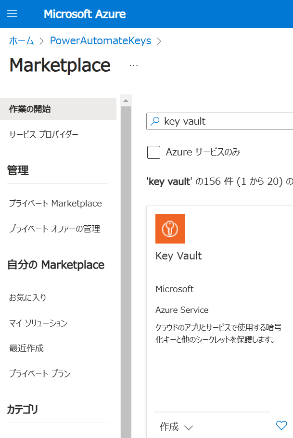293x438 pixels.
Task: Open プライベート プラン sidebar item
Action: point(58,374)
